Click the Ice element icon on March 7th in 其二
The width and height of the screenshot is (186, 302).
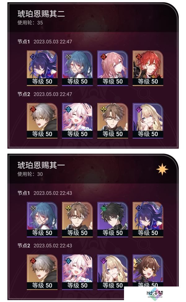68,109
